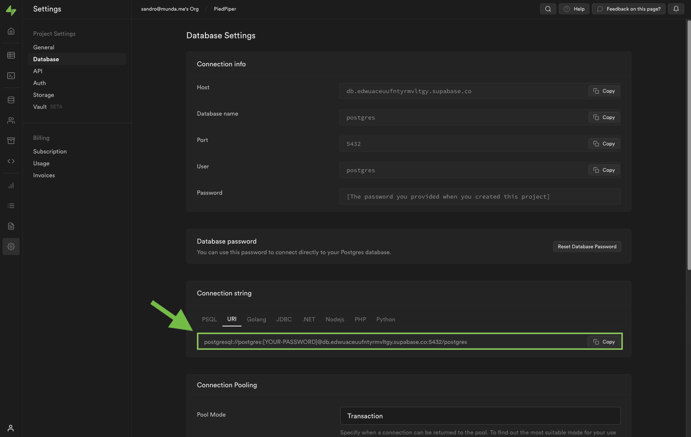Image resolution: width=691 pixels, height=437 pixels.
Task: Select the Nodejs connection string tab
Action: point(335,319)
